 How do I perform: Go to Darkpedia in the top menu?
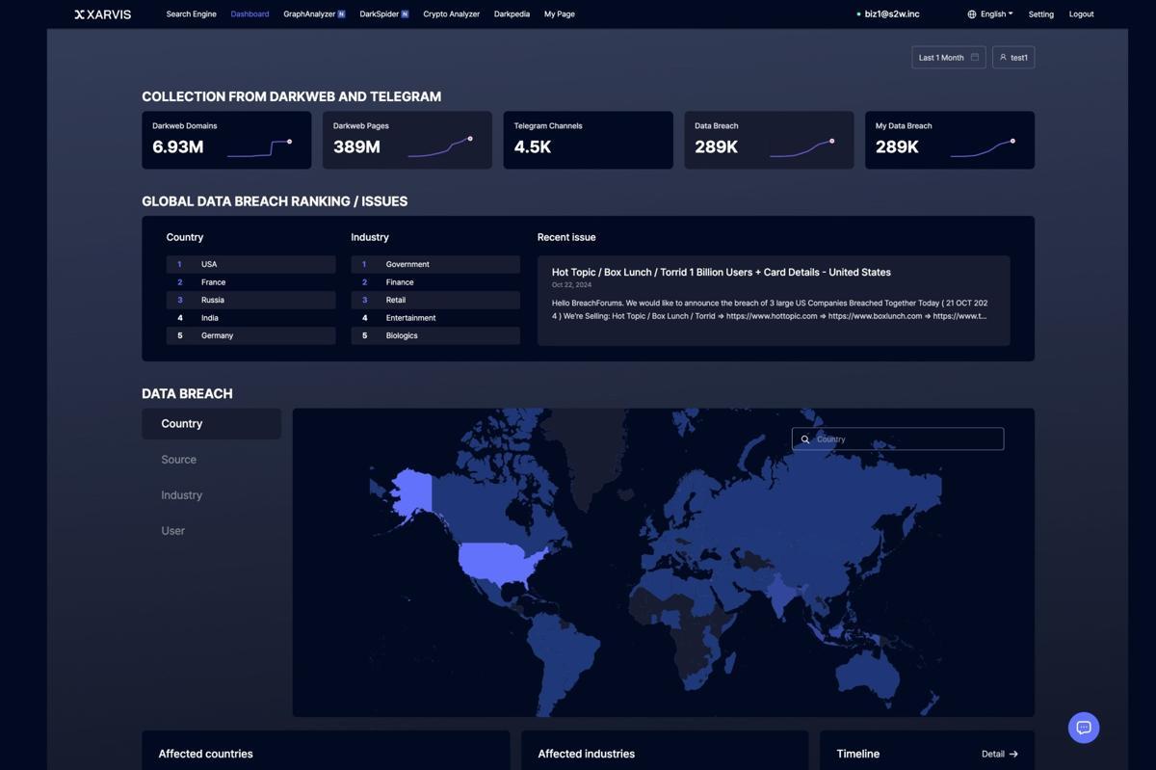[x=512, y=14]
